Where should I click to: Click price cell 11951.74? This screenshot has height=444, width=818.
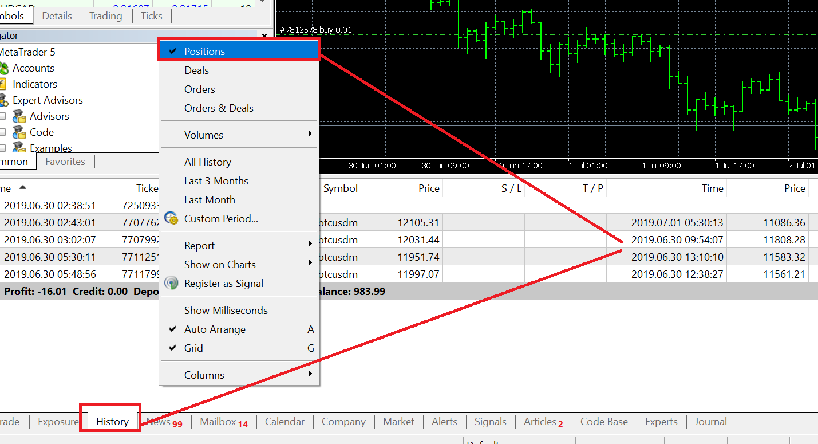(x=418, y=257)
